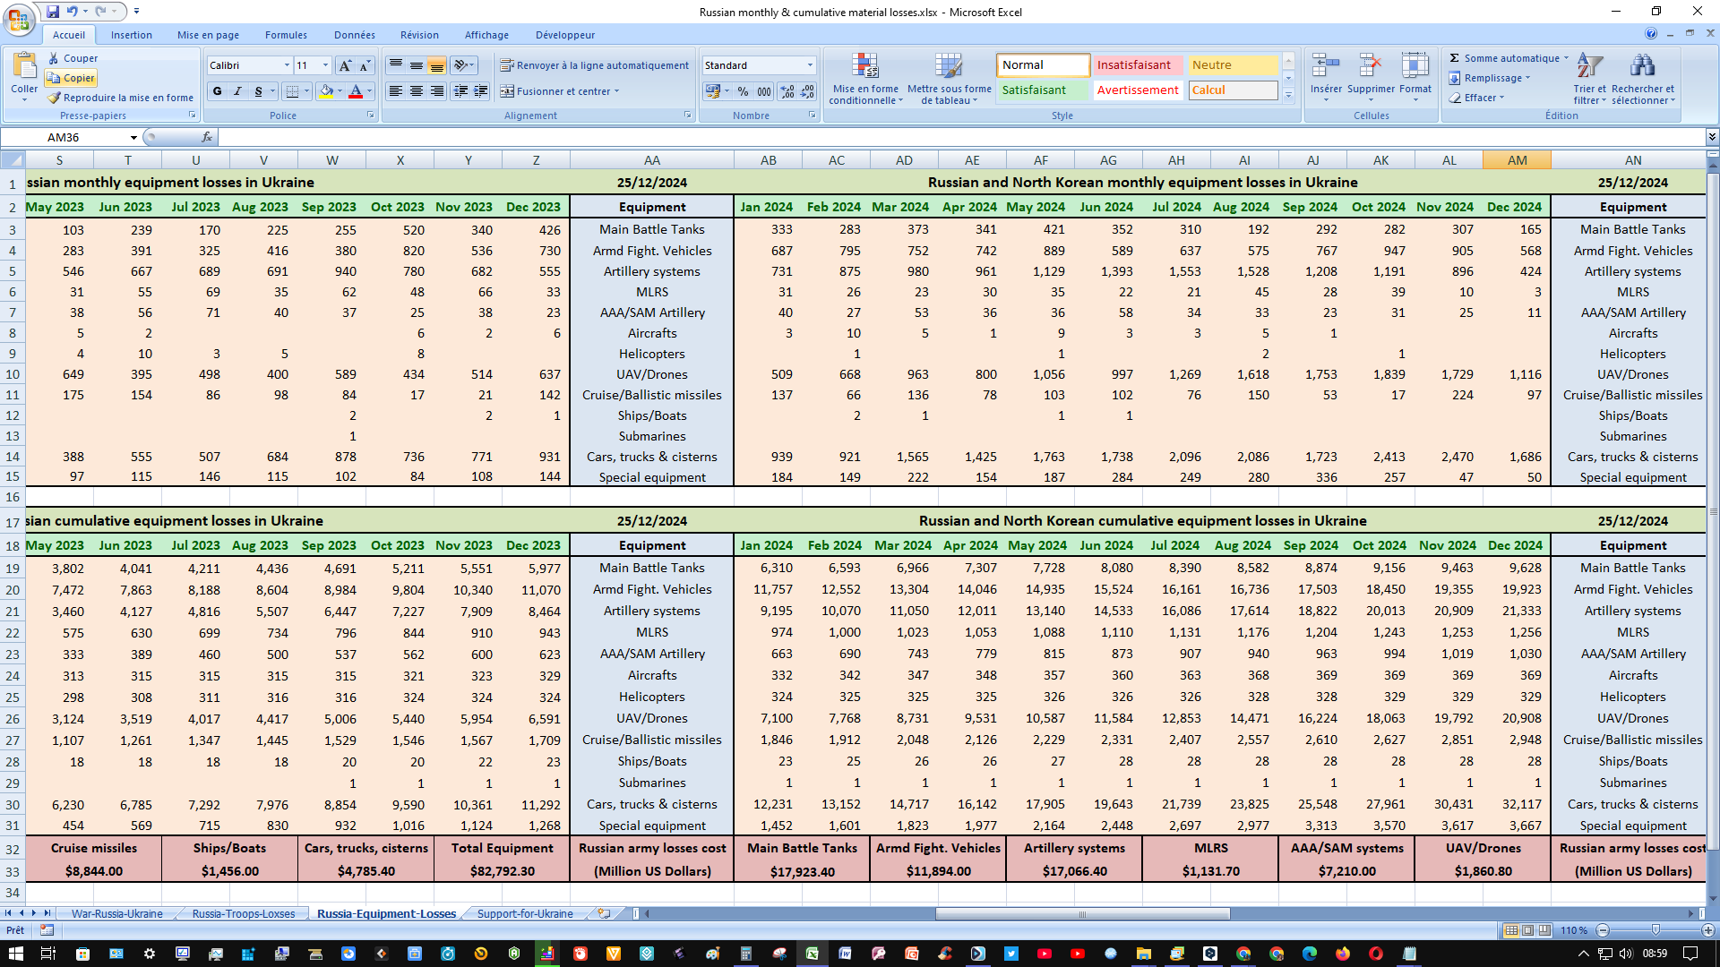Viewport: 1720px width, 967px height.
Task: Click Reproduire la mise en forme brush
Action: (54, 98)
